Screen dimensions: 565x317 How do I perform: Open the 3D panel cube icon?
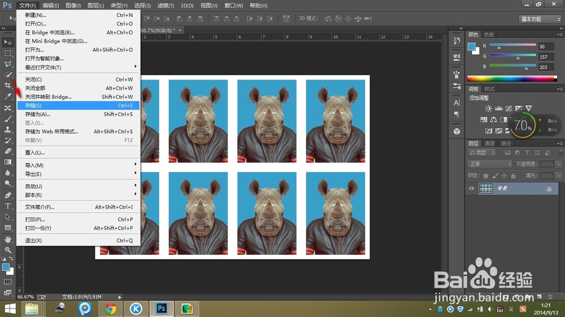(x=457, y=131)
